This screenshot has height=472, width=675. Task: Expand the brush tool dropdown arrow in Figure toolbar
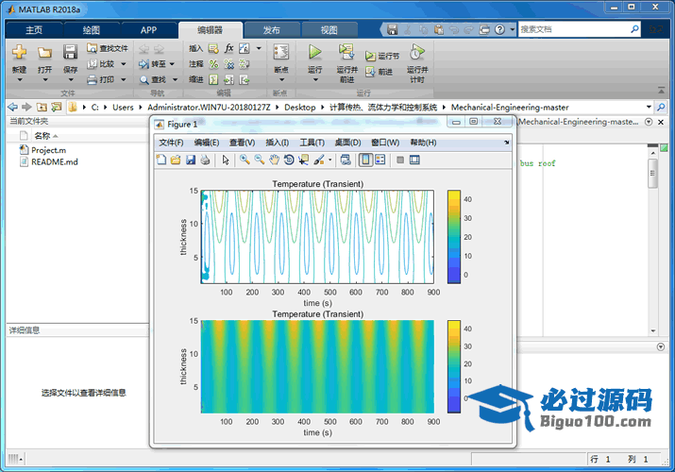point(329,160)
